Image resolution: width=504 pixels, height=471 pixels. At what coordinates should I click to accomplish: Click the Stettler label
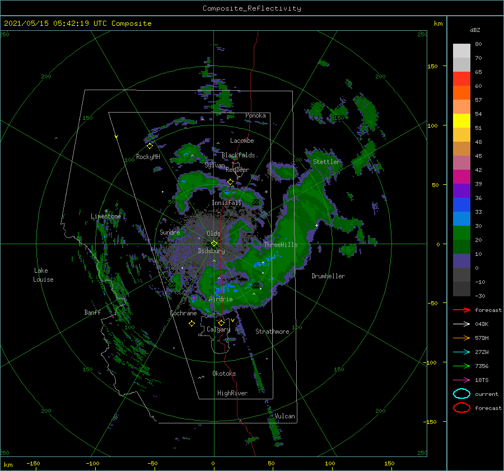pos(326,162)
